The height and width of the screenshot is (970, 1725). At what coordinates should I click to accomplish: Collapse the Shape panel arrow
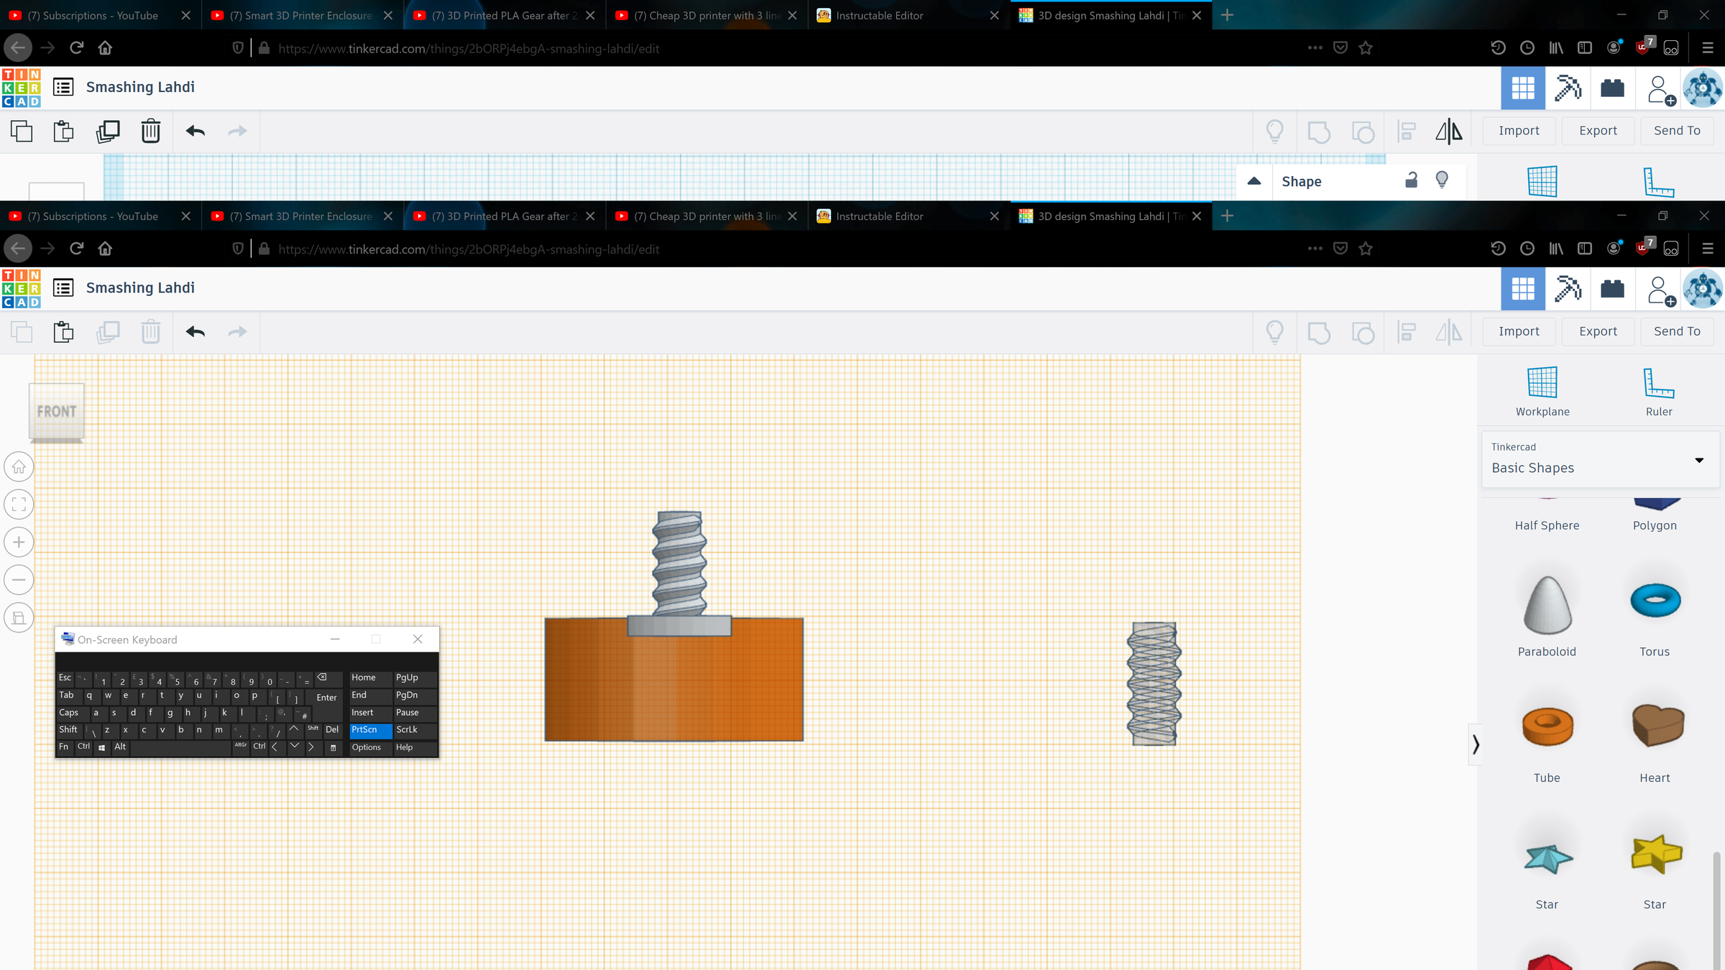click(x=1254, y=181)
